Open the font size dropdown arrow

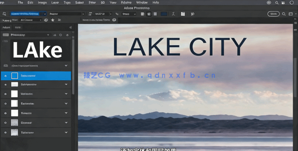[111, 14]
